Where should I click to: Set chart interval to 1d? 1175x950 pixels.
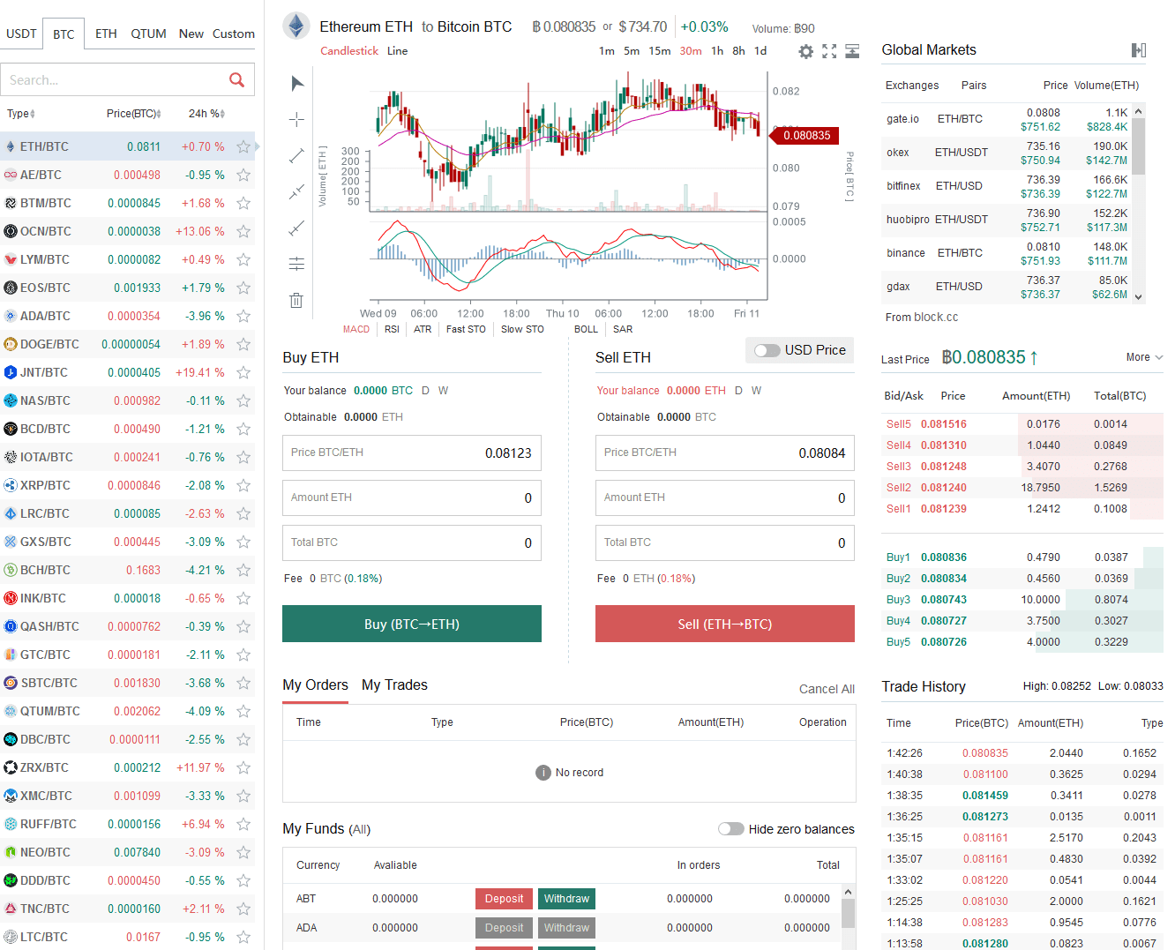tap(760, 51)
